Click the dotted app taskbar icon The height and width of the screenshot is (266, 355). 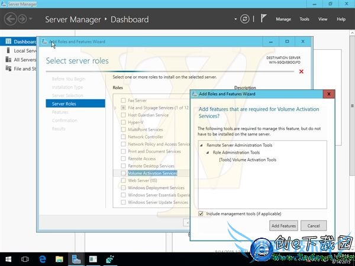(110, 259)
